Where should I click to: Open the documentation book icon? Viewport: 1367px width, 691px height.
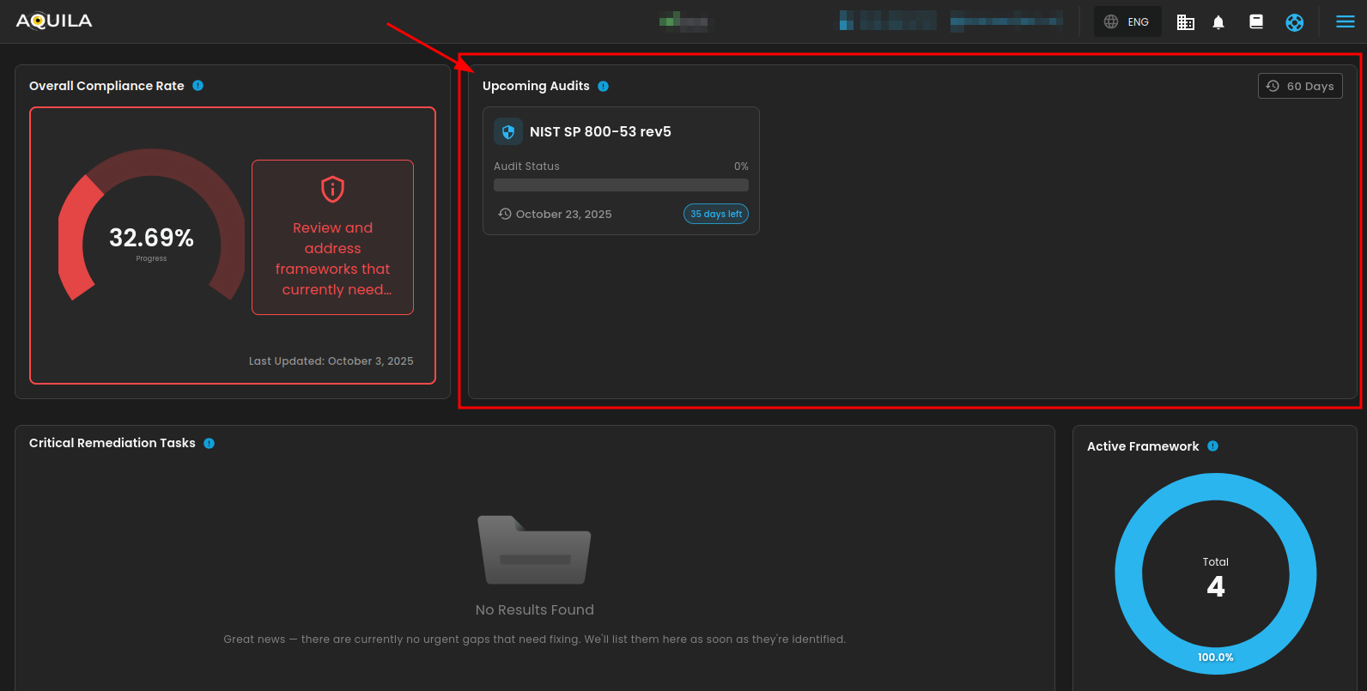1255,22
